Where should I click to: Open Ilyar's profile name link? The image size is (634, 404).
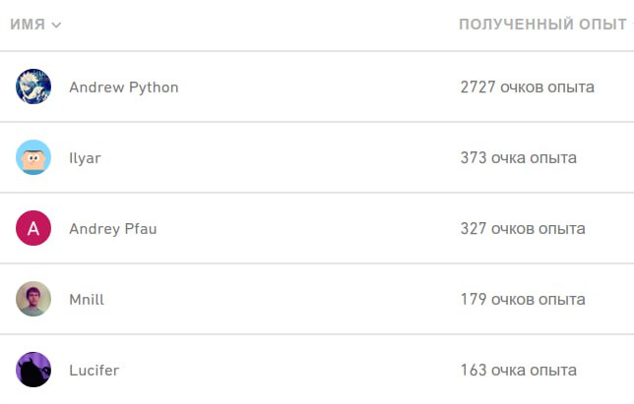(85, 158)
